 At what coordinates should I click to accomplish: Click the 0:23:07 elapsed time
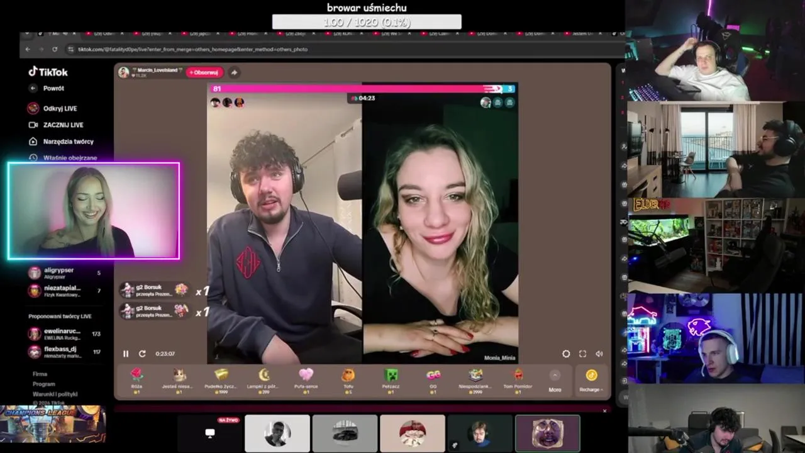pyautogui.click(x=165, y=354)
